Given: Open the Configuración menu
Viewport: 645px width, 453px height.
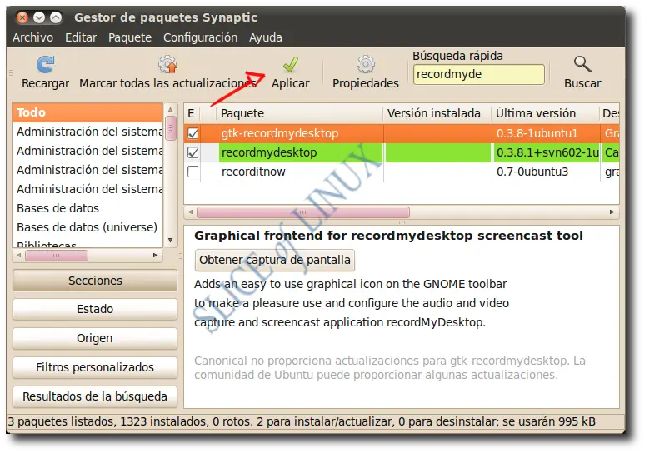Looking at the screenshot, I should [x=200, y=37].
